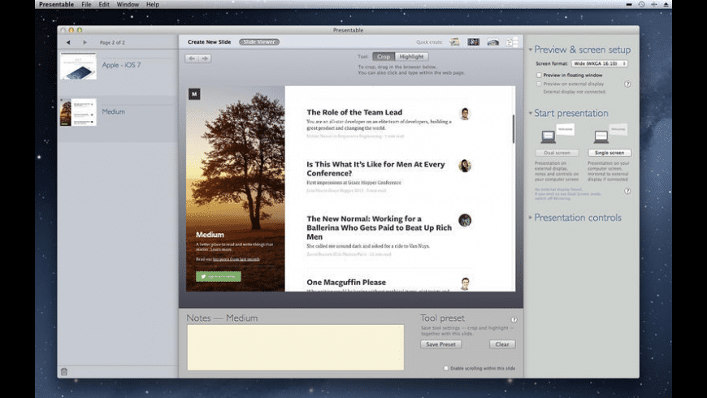This screenshot has height=398, width=707.
Task: Open the Screen format dropdown
Action: point(600,63)
